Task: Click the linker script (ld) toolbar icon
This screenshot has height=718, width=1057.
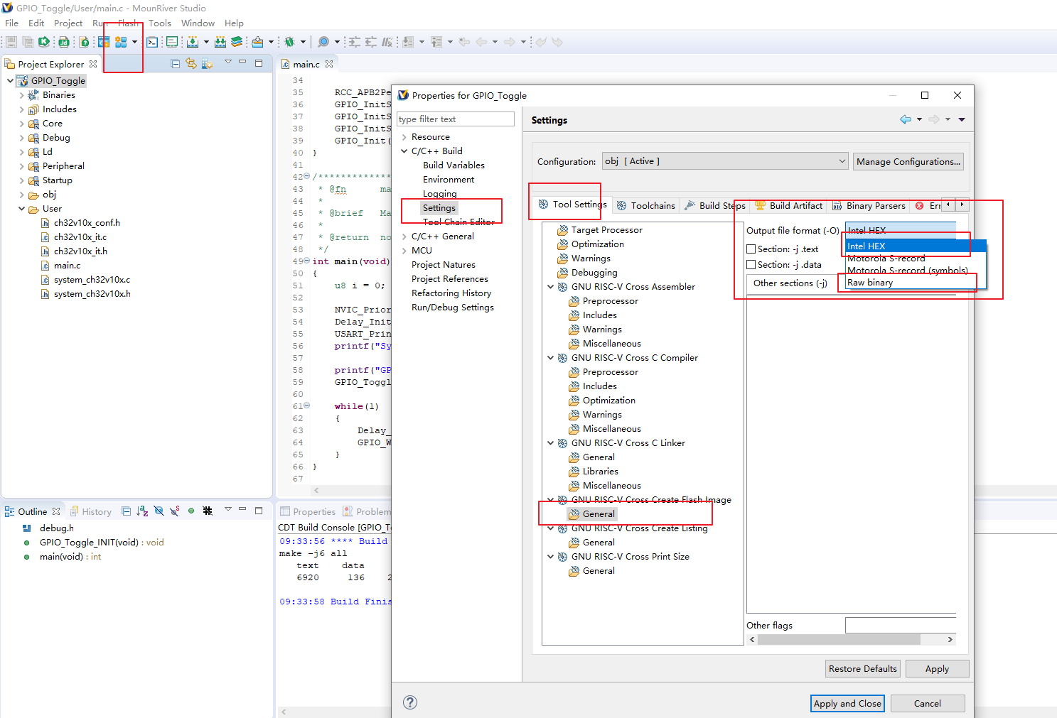Action: 64,42
